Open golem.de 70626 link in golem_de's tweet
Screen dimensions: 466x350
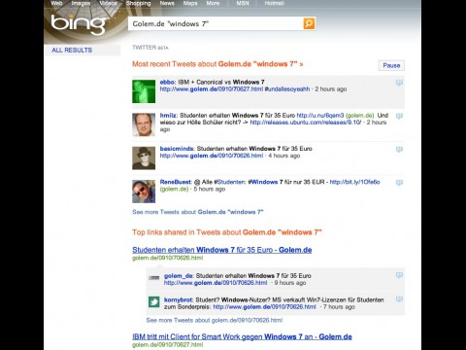(x=216, y=283)
